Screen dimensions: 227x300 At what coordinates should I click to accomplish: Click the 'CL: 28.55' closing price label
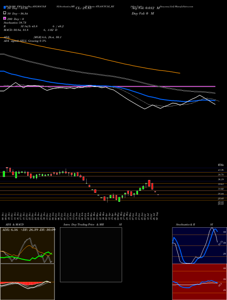tap(84, 8)
